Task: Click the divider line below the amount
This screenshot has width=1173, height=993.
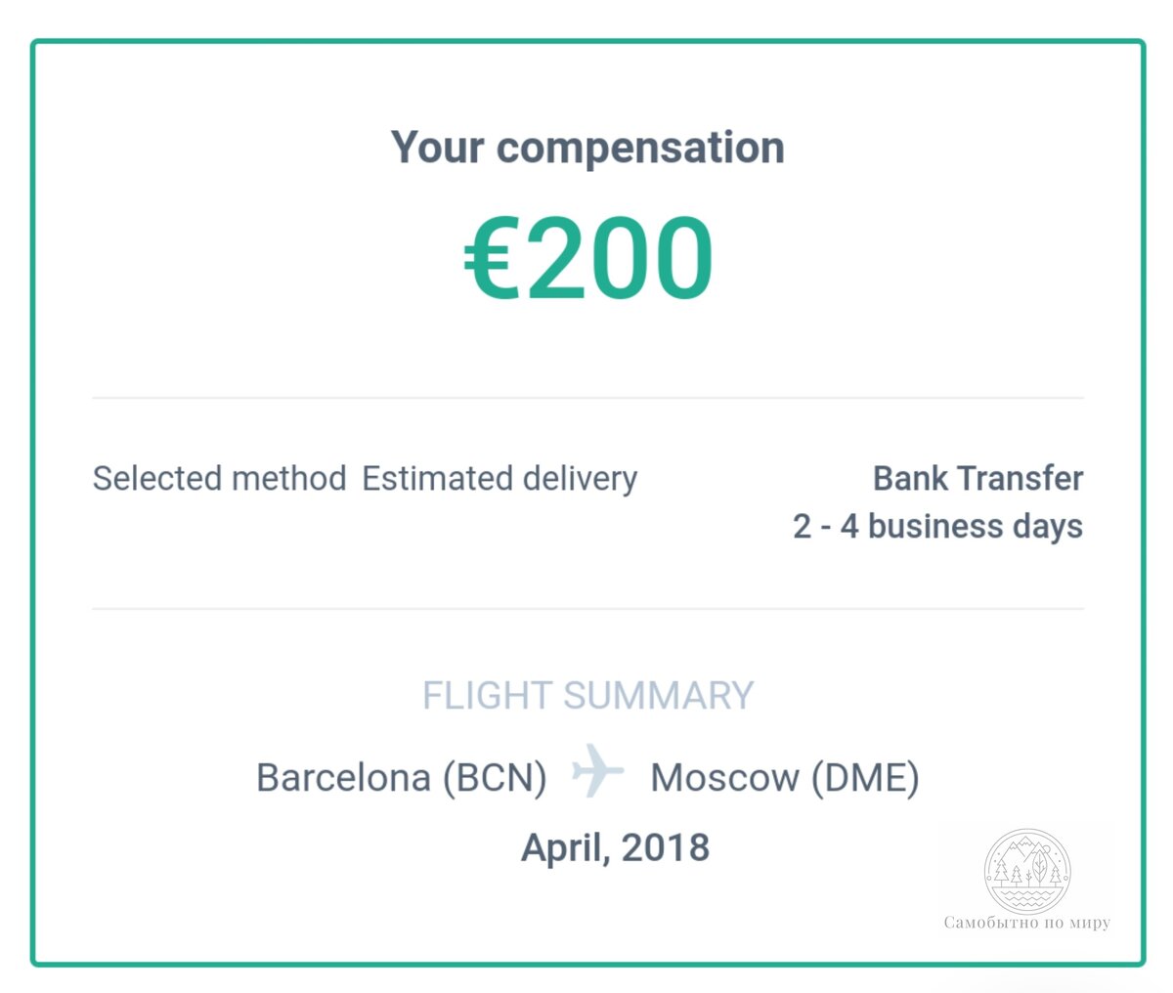Action: pos(587,398)
